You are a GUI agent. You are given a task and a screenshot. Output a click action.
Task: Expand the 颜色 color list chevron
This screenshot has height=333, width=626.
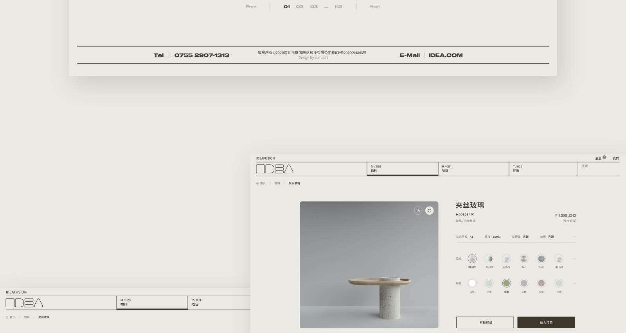(x=574, y=283)
